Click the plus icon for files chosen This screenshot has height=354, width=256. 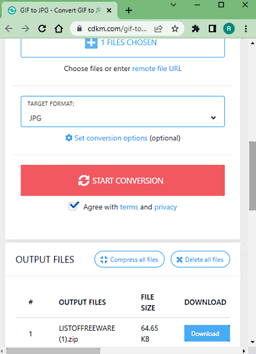(x=91, y=43)
